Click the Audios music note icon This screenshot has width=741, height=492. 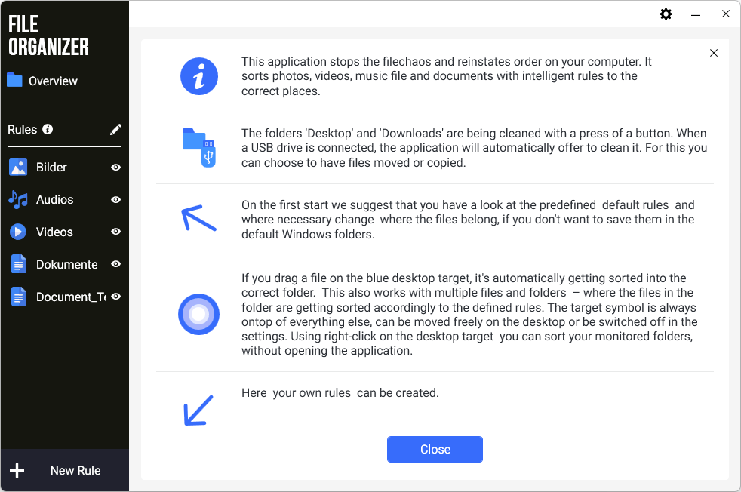18,200
